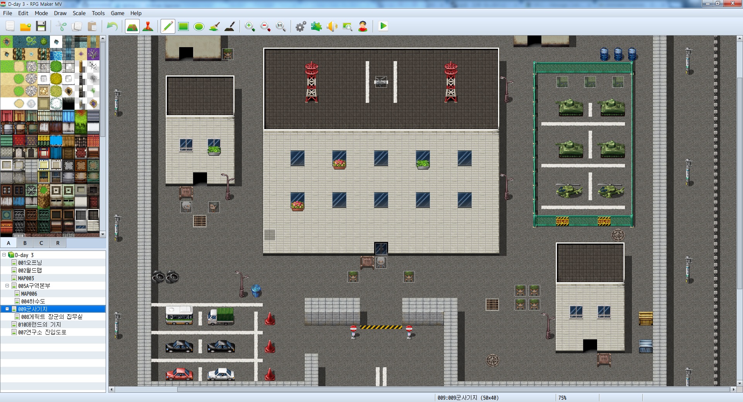
Task: Click status bar text 009:009군사기지 (50x40)
Action: [x=468, y=397]
